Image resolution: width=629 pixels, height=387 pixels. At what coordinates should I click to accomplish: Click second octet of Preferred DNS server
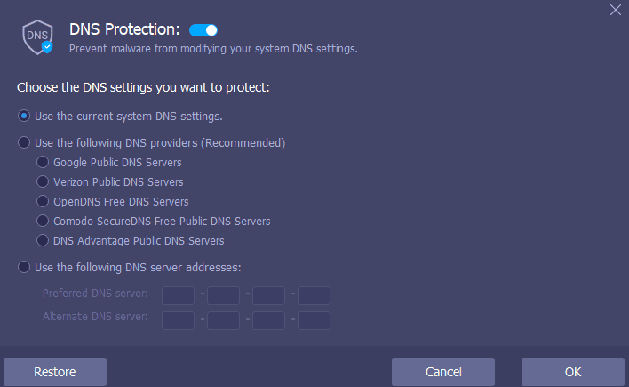click(x=224, y=295)
